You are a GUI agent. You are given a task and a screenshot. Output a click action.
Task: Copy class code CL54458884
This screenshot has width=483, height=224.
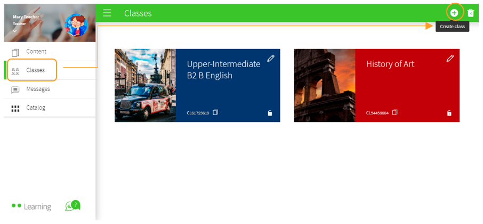395,113
